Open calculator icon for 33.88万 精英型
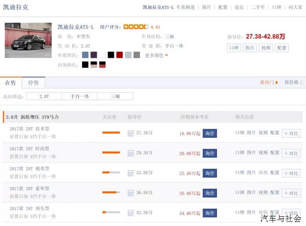306x226 pixels. (131, 173)
